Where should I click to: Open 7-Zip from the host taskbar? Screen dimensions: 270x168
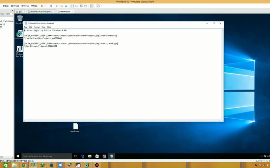click(x=78, y=165)
